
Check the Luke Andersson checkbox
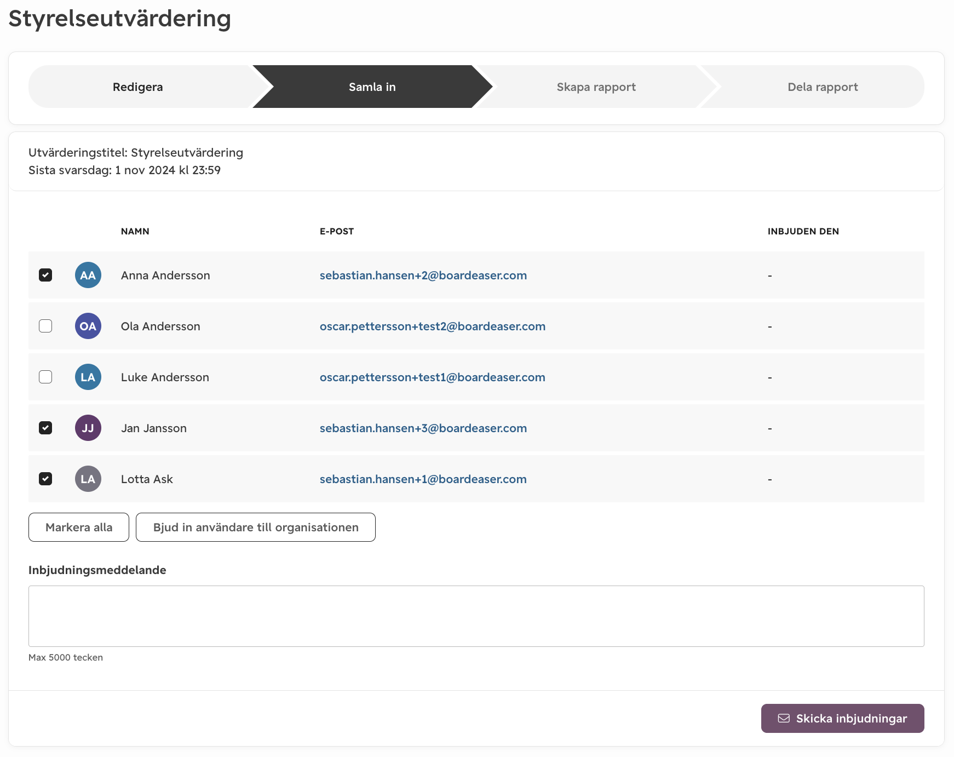click(45, 377)
